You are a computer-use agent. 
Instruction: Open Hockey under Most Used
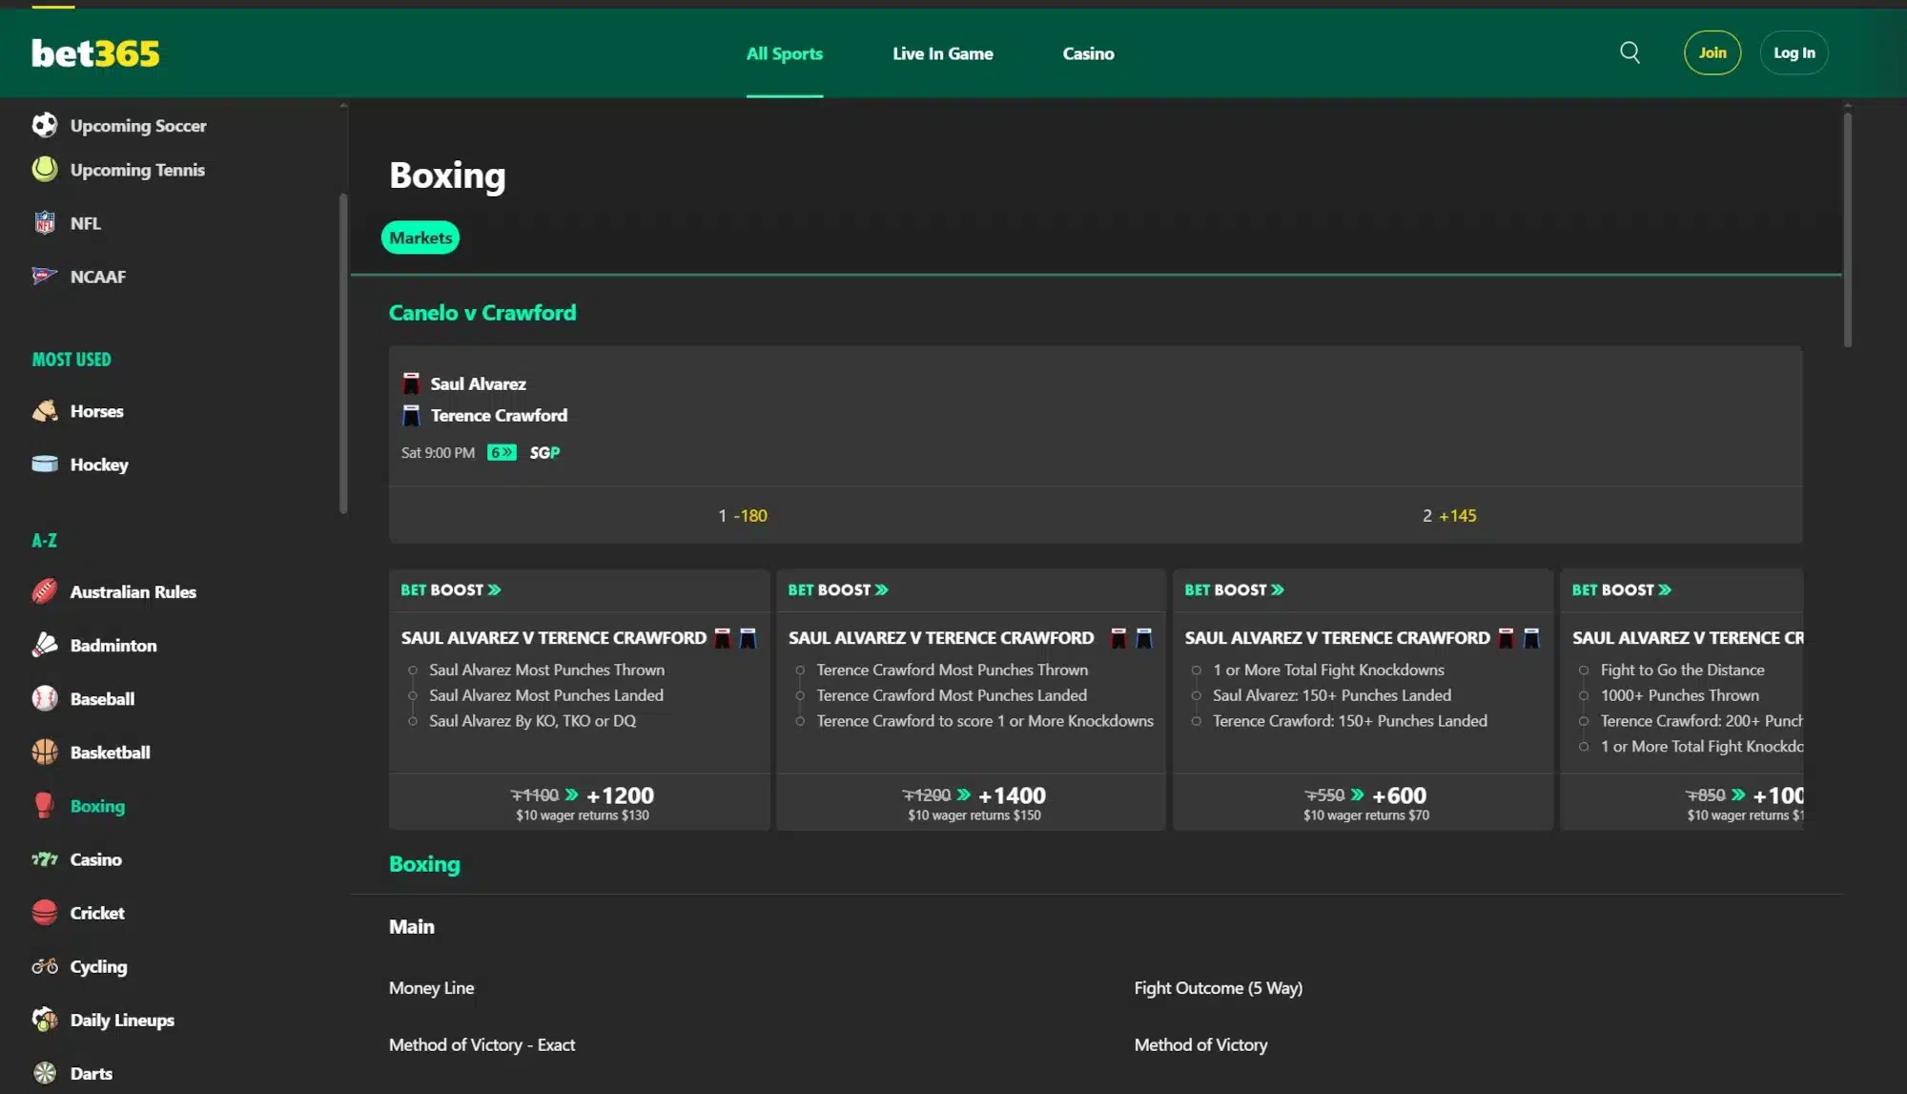pyautogui.click(x=99, y=464)
